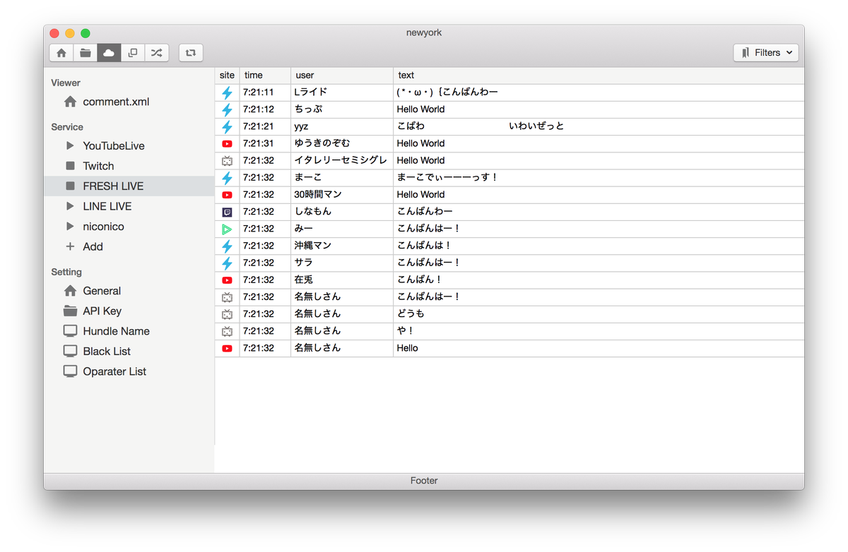This screenshot has width=848, height=552.
Task: Click niconico TV icon in や！ row
Action: (227, 331)
